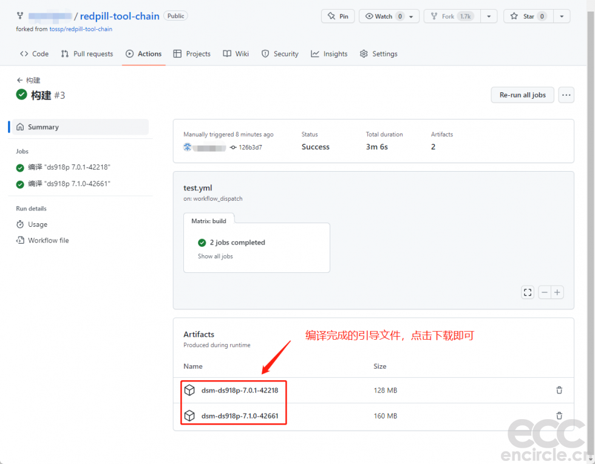595x464 pixels.
Task: Click the blurred user avatar icon
Action: [188, 147]
